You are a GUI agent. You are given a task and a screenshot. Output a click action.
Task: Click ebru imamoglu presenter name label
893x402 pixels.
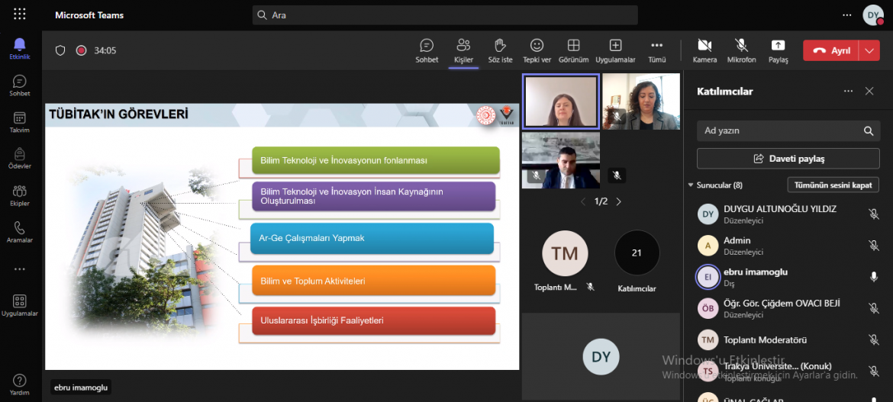[81, 388]
